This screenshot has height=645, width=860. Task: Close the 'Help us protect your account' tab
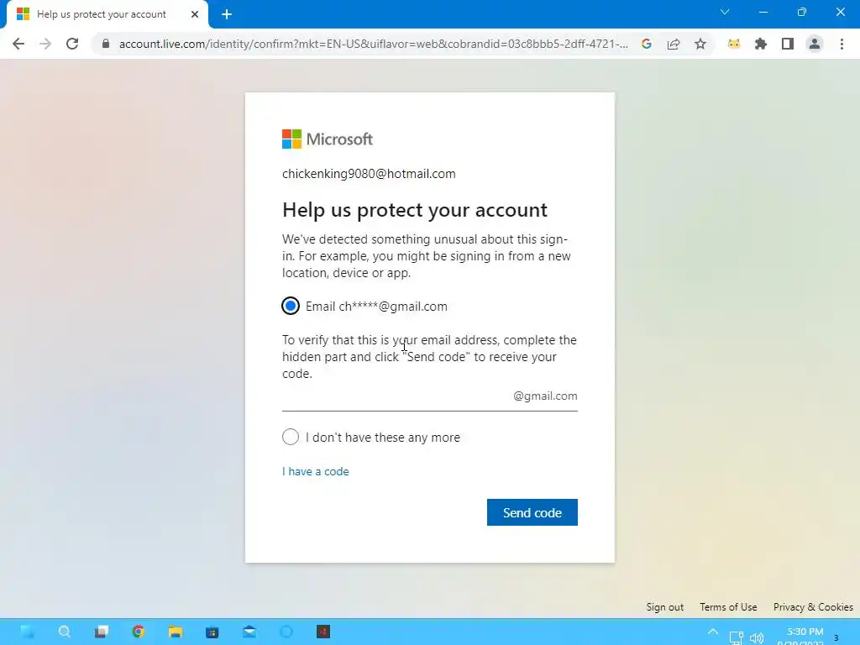(195, 14)
